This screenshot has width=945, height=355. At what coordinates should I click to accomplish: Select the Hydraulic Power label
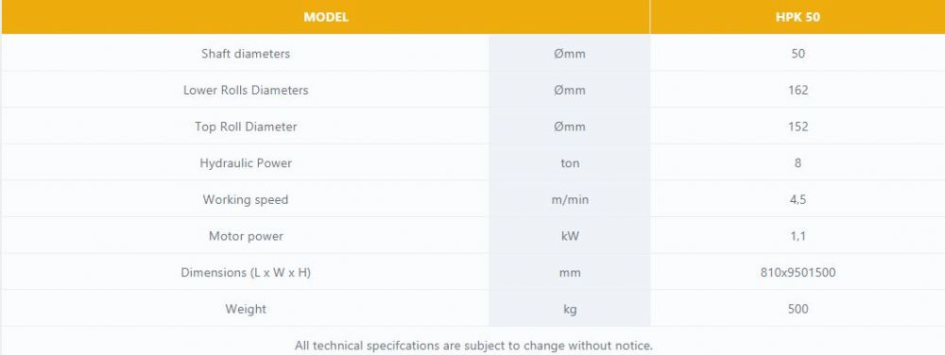pyautogui.click(x=246, y=163)
